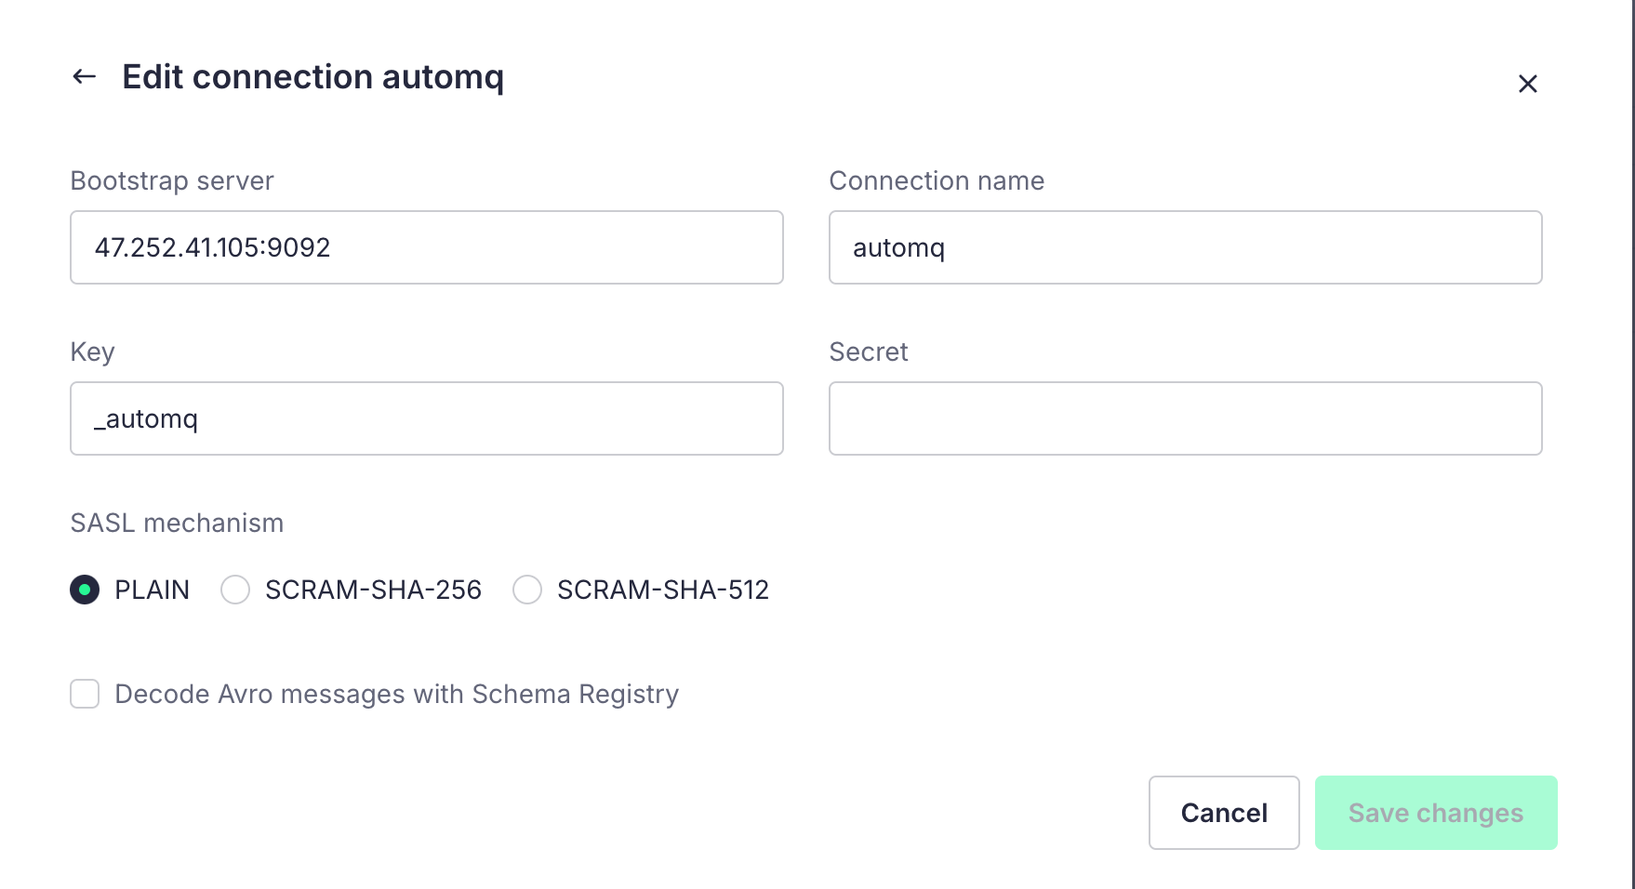Select the PLAIN radio button
This screenshot has height=889, width=1635.
(85, 590)
